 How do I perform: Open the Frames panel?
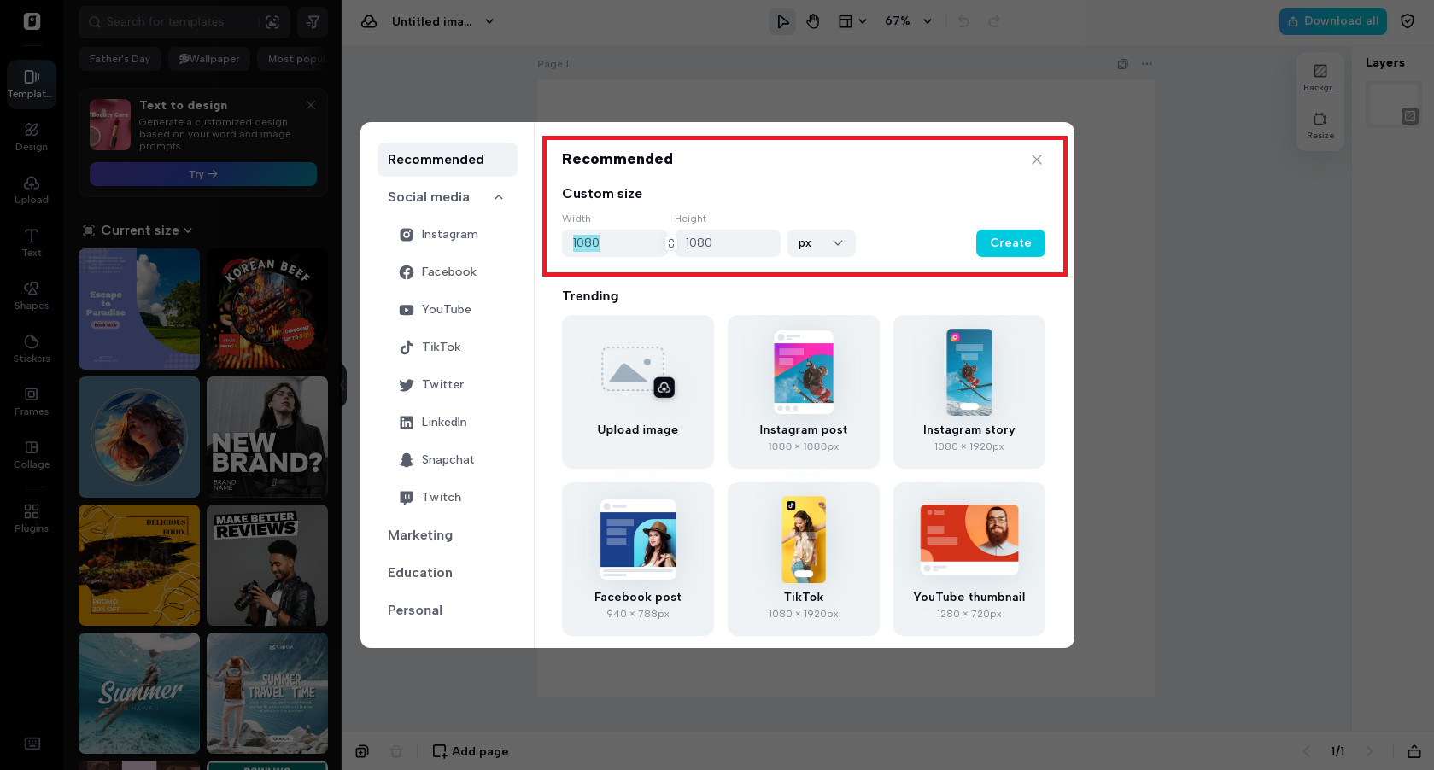click(x=32, y=401)
